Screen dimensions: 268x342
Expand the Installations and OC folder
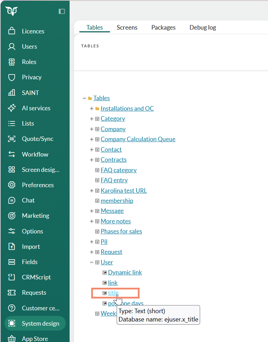coord(92,109)
